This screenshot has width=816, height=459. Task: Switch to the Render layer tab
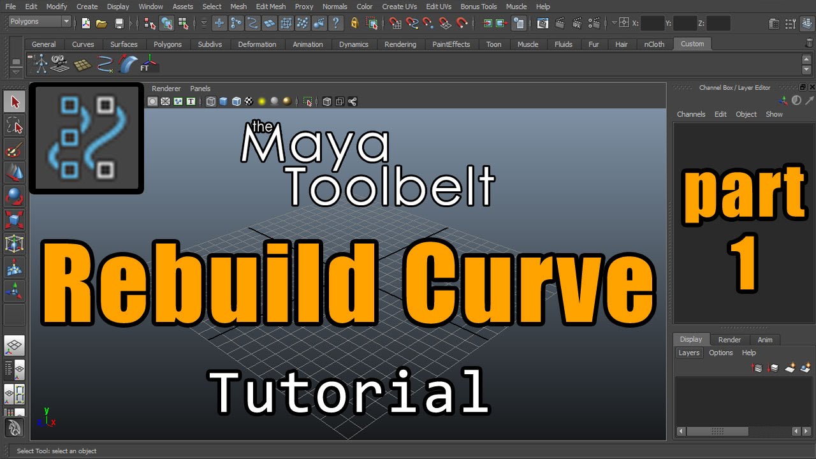point(729,340)
